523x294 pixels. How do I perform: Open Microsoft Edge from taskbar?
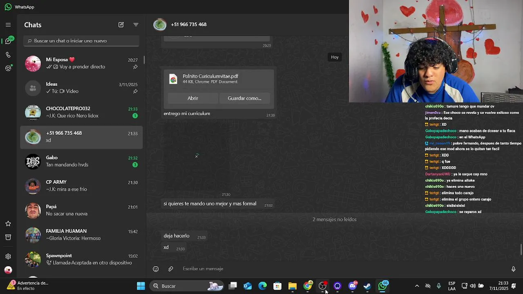point(262,286)
